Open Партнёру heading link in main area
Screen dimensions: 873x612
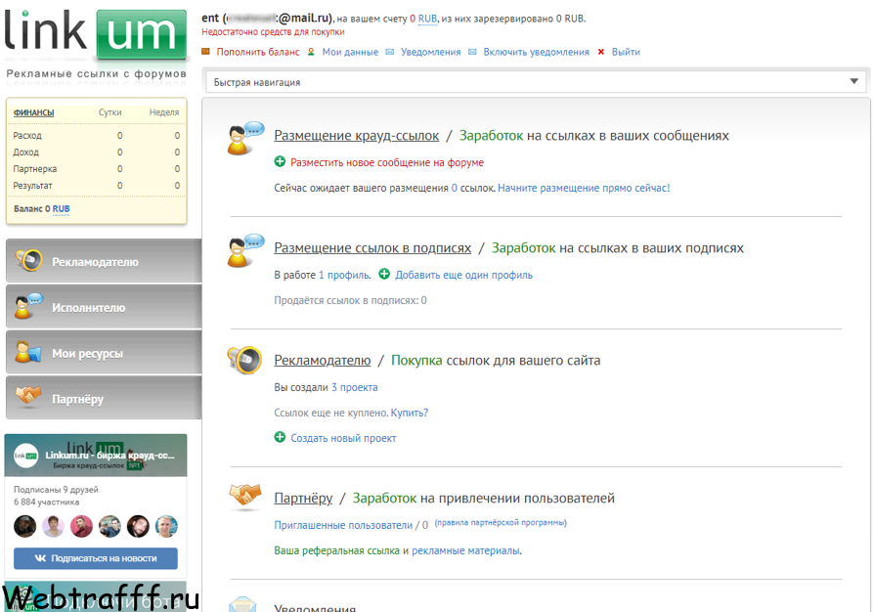coord(303,498)
